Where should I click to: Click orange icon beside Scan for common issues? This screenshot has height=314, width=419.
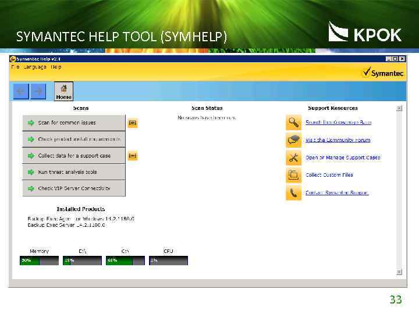point(133,123)
